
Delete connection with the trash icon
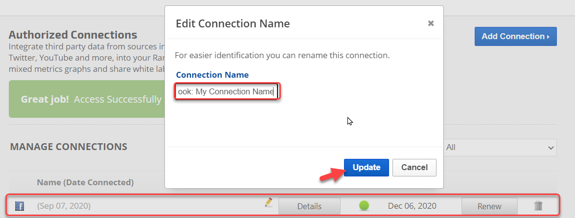pyautogui.click(x=538, y=206)
